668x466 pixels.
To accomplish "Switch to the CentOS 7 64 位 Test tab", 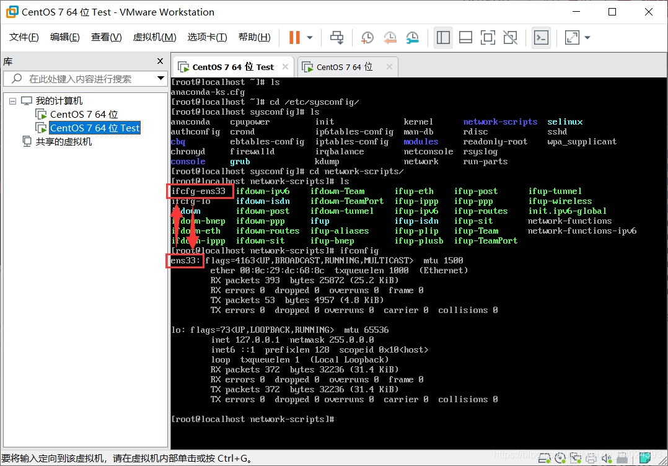I will tap(233, 67).
